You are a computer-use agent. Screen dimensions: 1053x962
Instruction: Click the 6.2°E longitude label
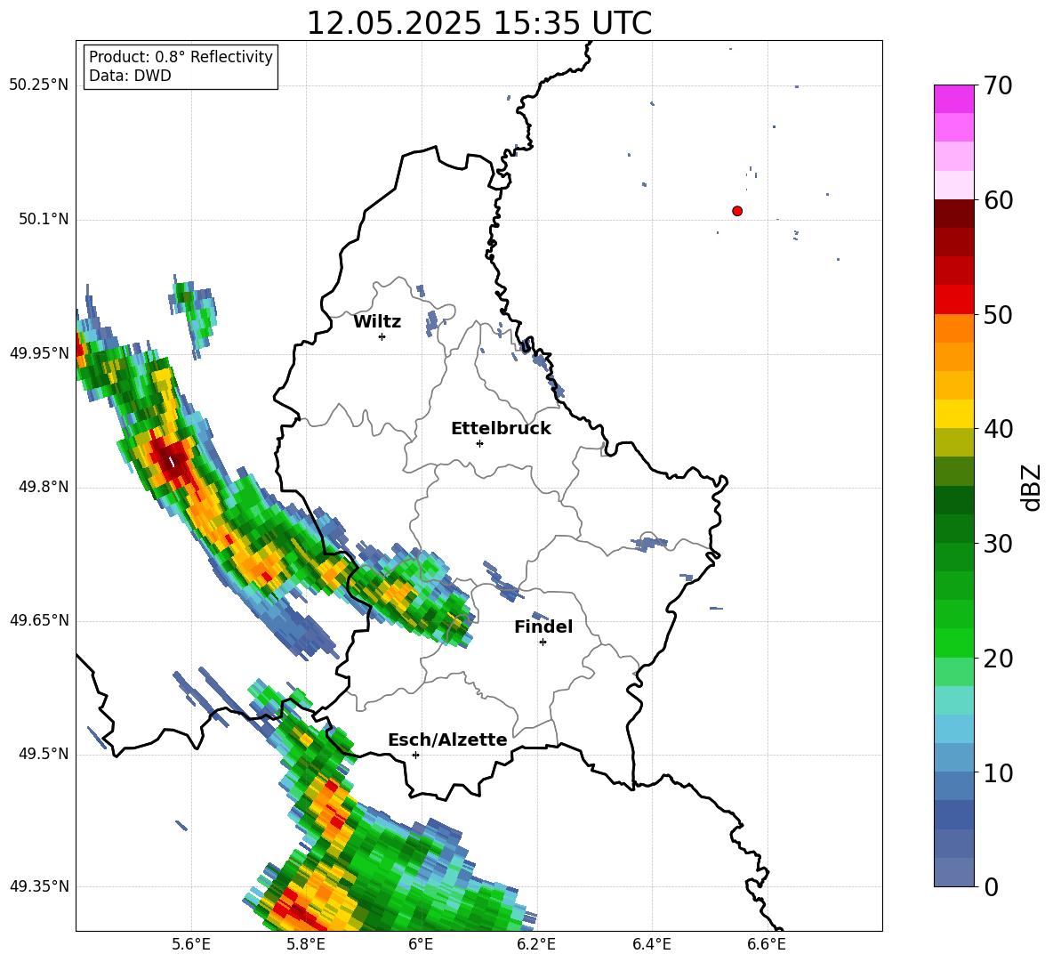pyautogui.click(x=536, y=944)
